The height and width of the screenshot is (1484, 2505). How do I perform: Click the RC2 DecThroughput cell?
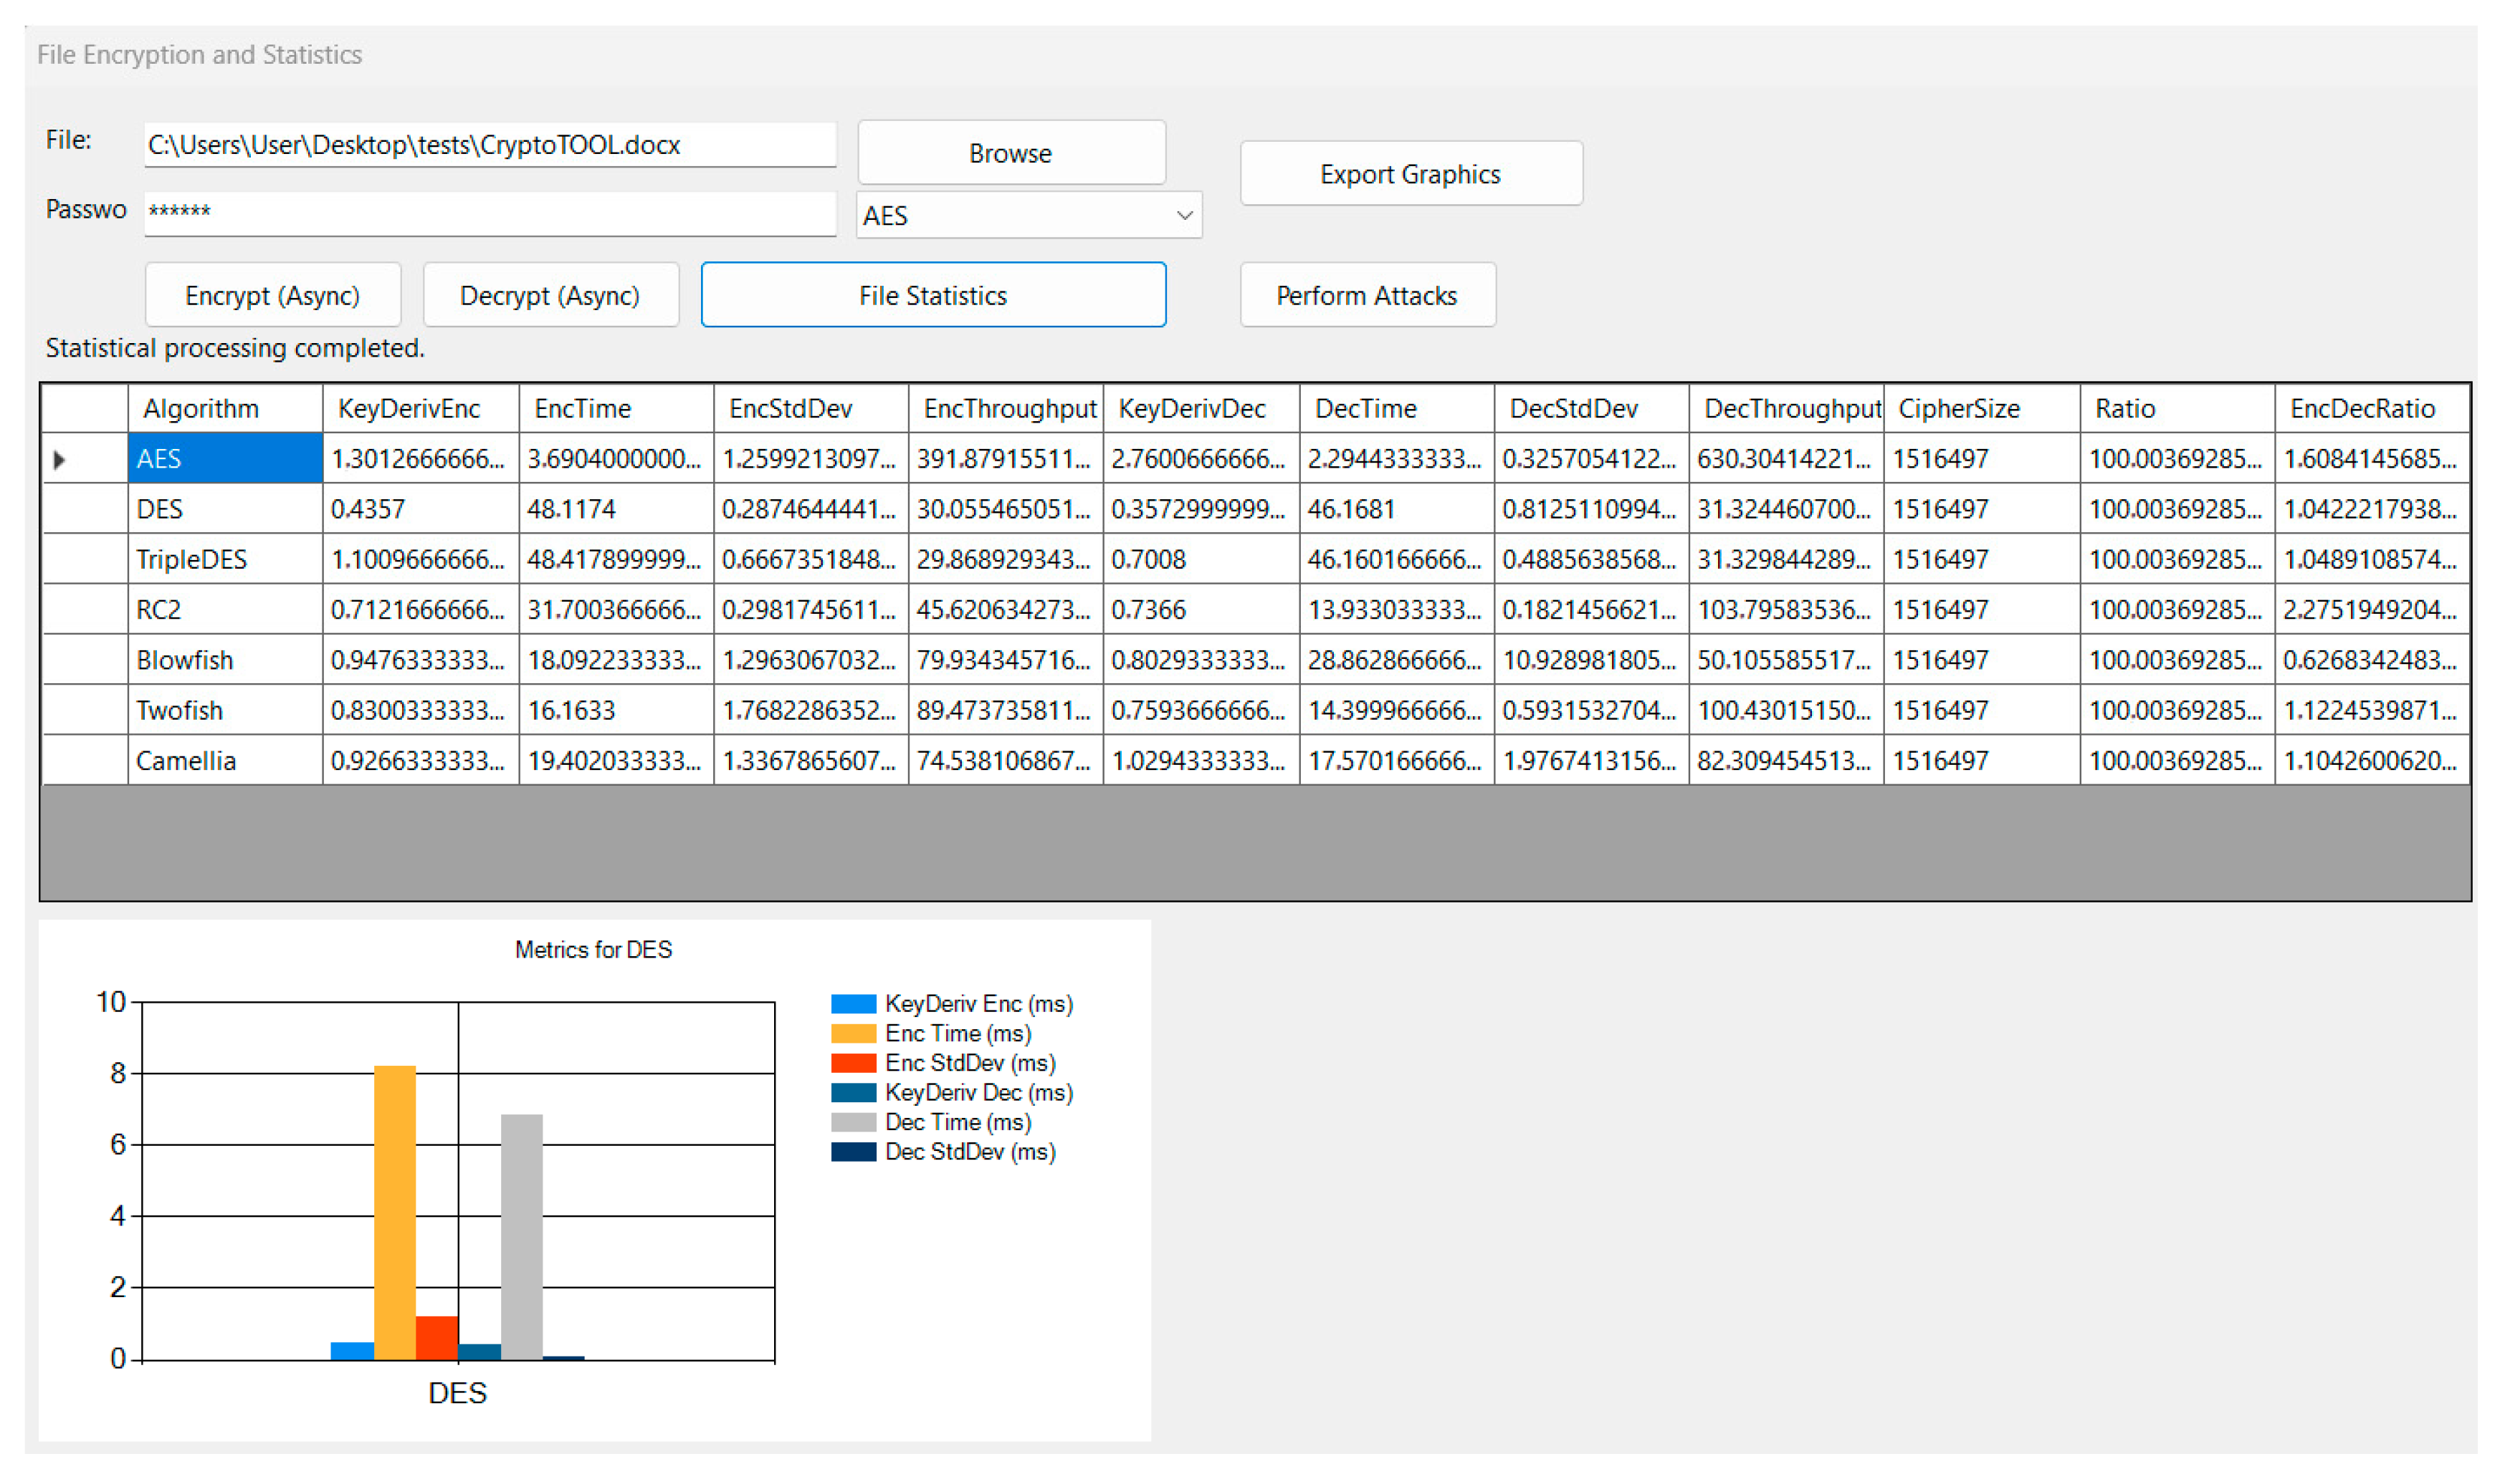click(1785, 610)
